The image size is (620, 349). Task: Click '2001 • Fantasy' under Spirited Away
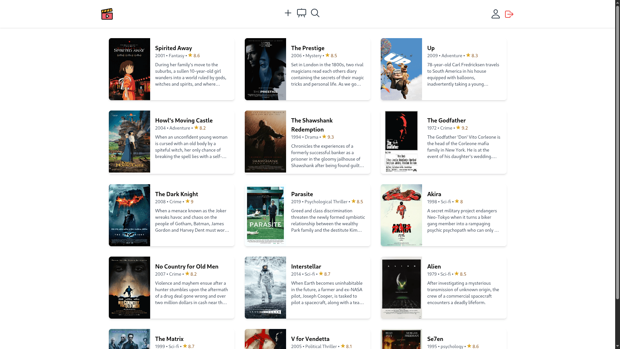170,56
